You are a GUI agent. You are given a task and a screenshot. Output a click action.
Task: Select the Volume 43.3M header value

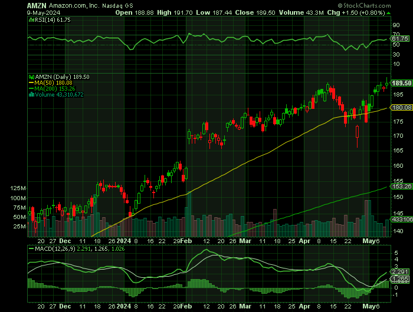coord(301,12)
